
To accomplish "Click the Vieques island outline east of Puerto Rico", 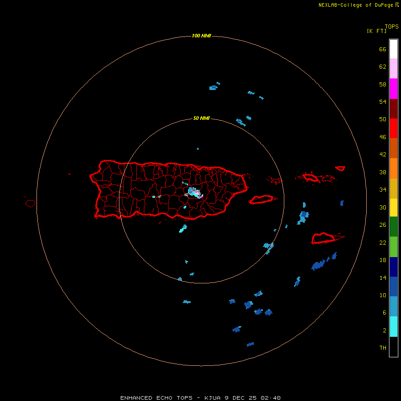I will 262,200.
